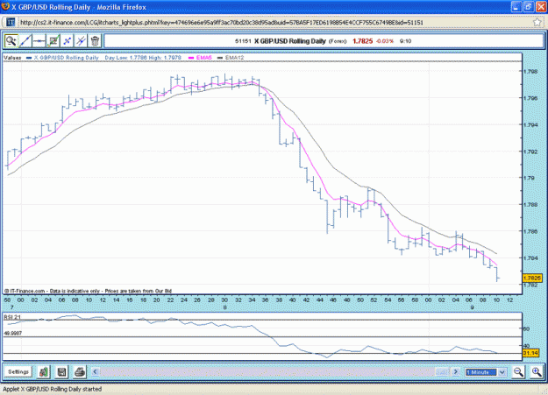Screen dimensions: 548x395
Task: Click the Firefox address bar URL
Action: 222,23
